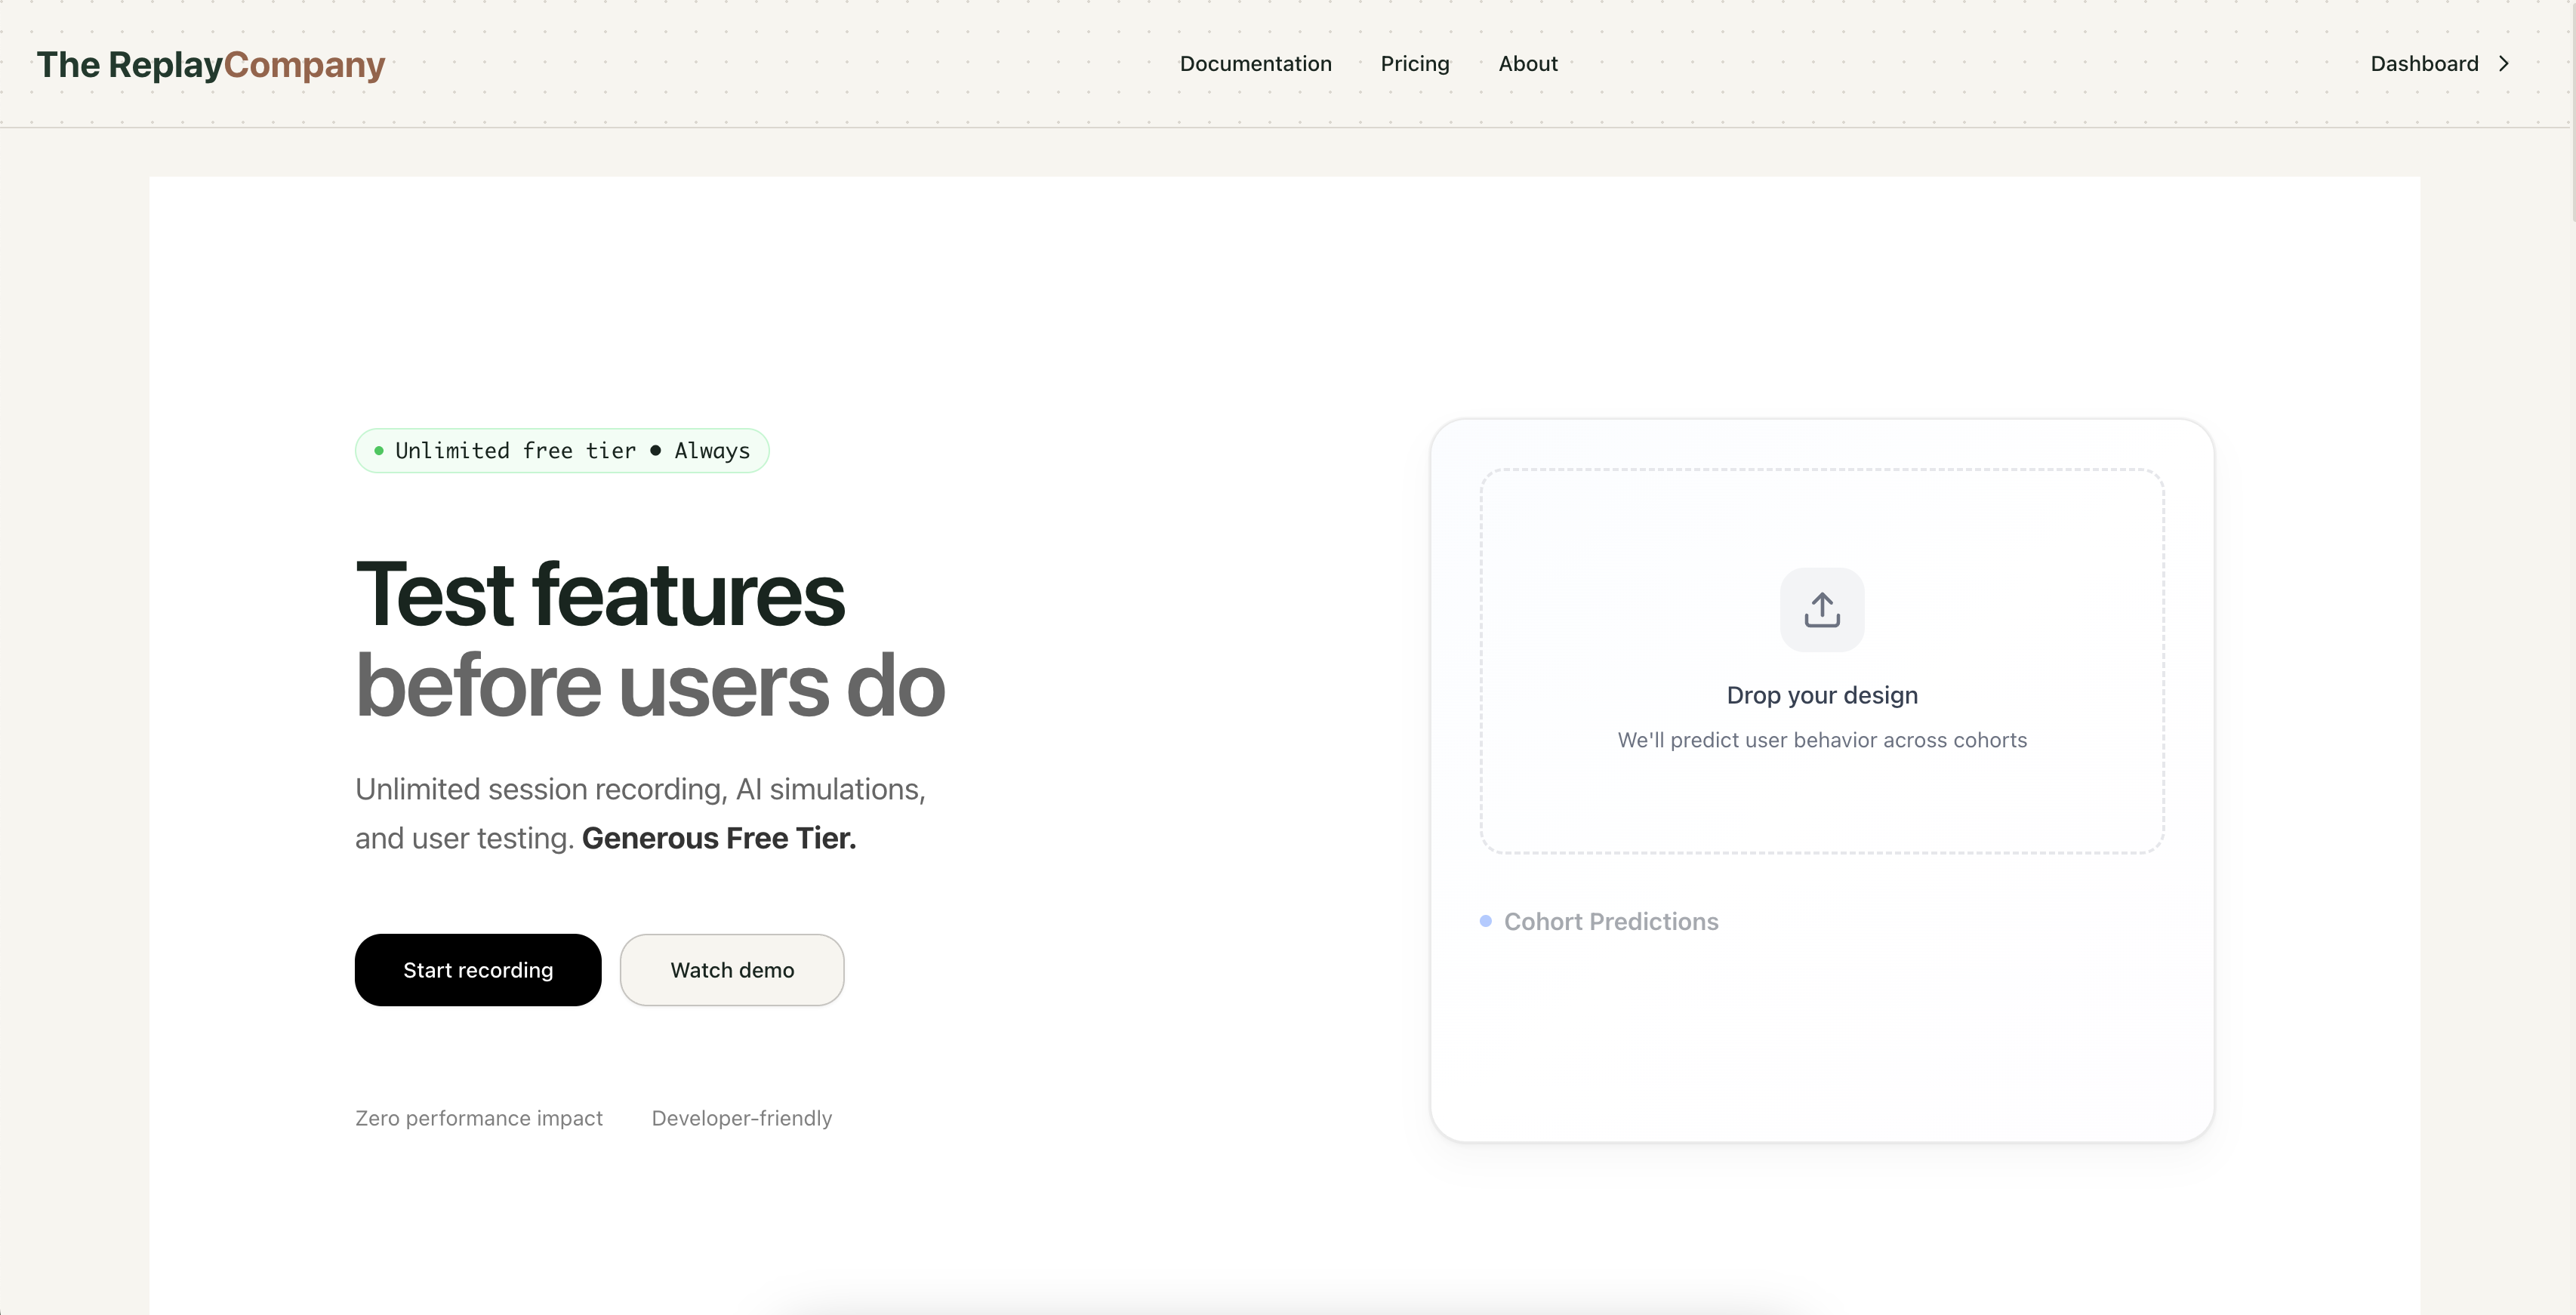Click the chevron arrow beside Dashboard

tap(2503, 64)
